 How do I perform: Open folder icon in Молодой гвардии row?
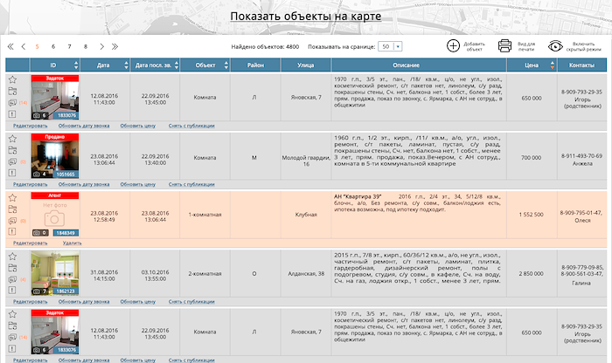click(x=12, y=150)
